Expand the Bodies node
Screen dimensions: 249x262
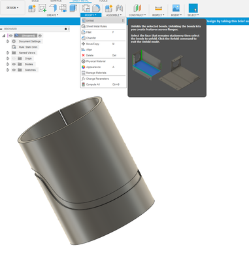pyautogui.click(x=8, y=64)
